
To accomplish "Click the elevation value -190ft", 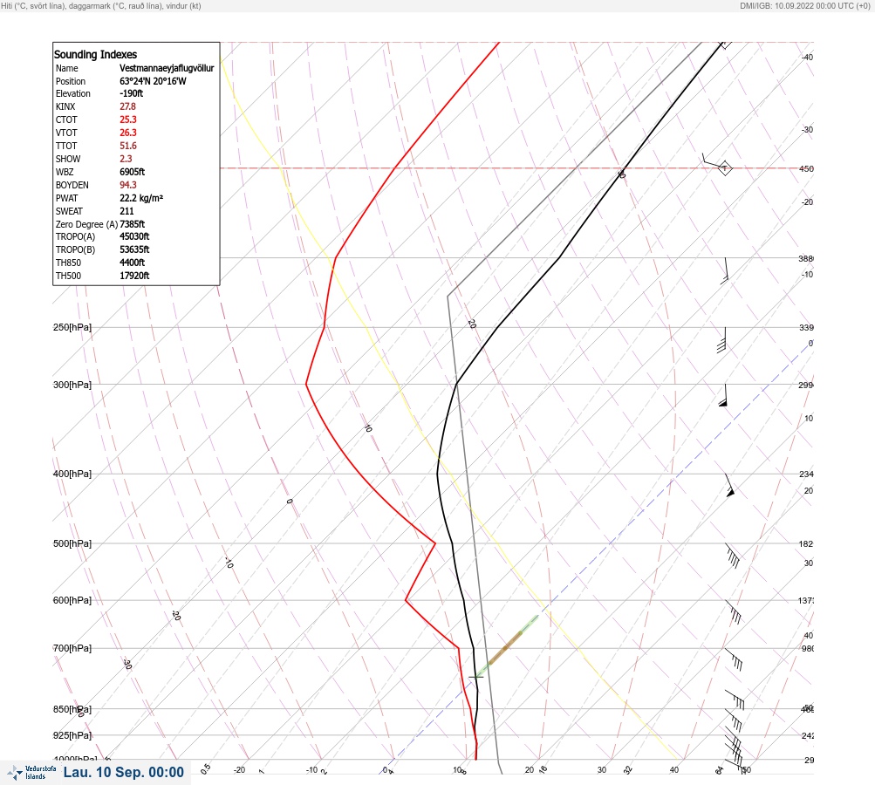I will pos(131,93).
